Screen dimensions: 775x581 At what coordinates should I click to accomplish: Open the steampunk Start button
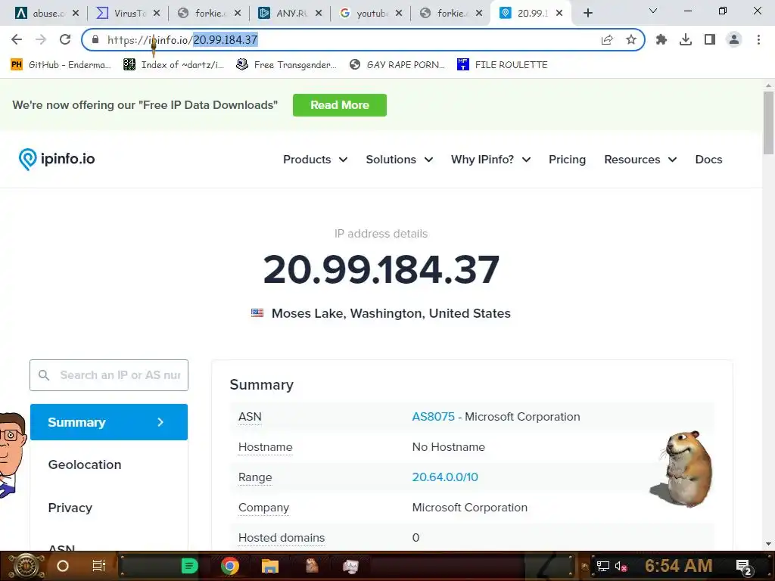[x=26, y=566]
